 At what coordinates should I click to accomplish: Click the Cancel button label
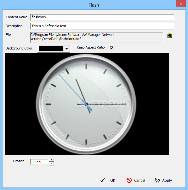140,181
